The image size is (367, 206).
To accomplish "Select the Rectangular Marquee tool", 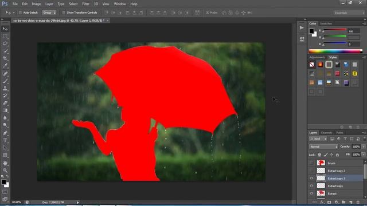I will coord(5,36).
